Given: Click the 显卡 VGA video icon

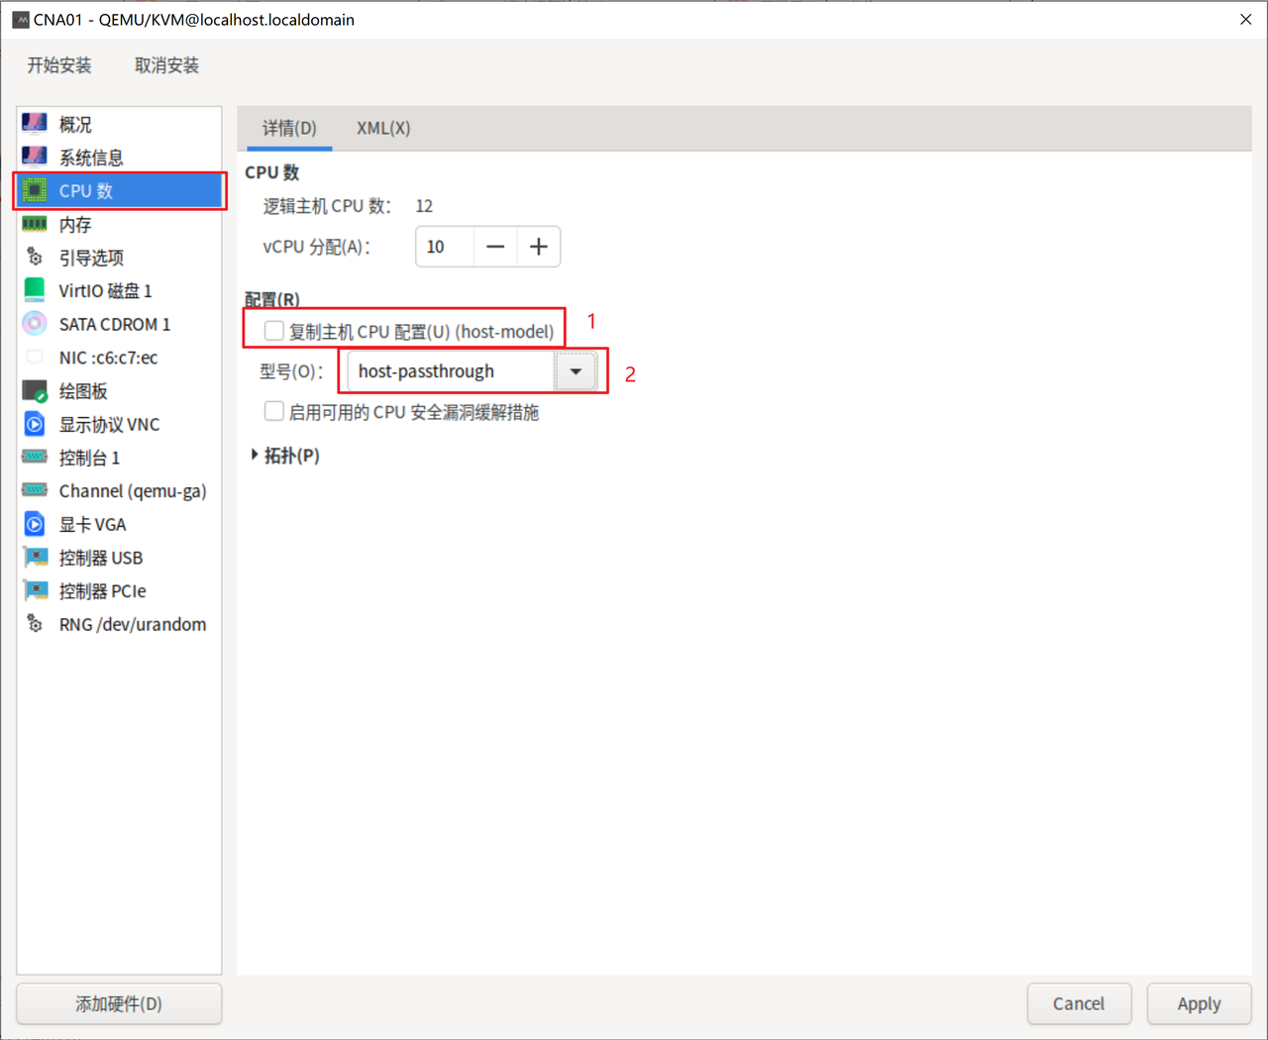Looking at the screenshot, I should click(35, 524).
